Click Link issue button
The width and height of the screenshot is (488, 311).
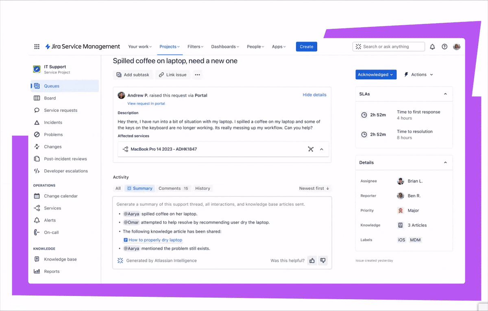pos(173,75)
